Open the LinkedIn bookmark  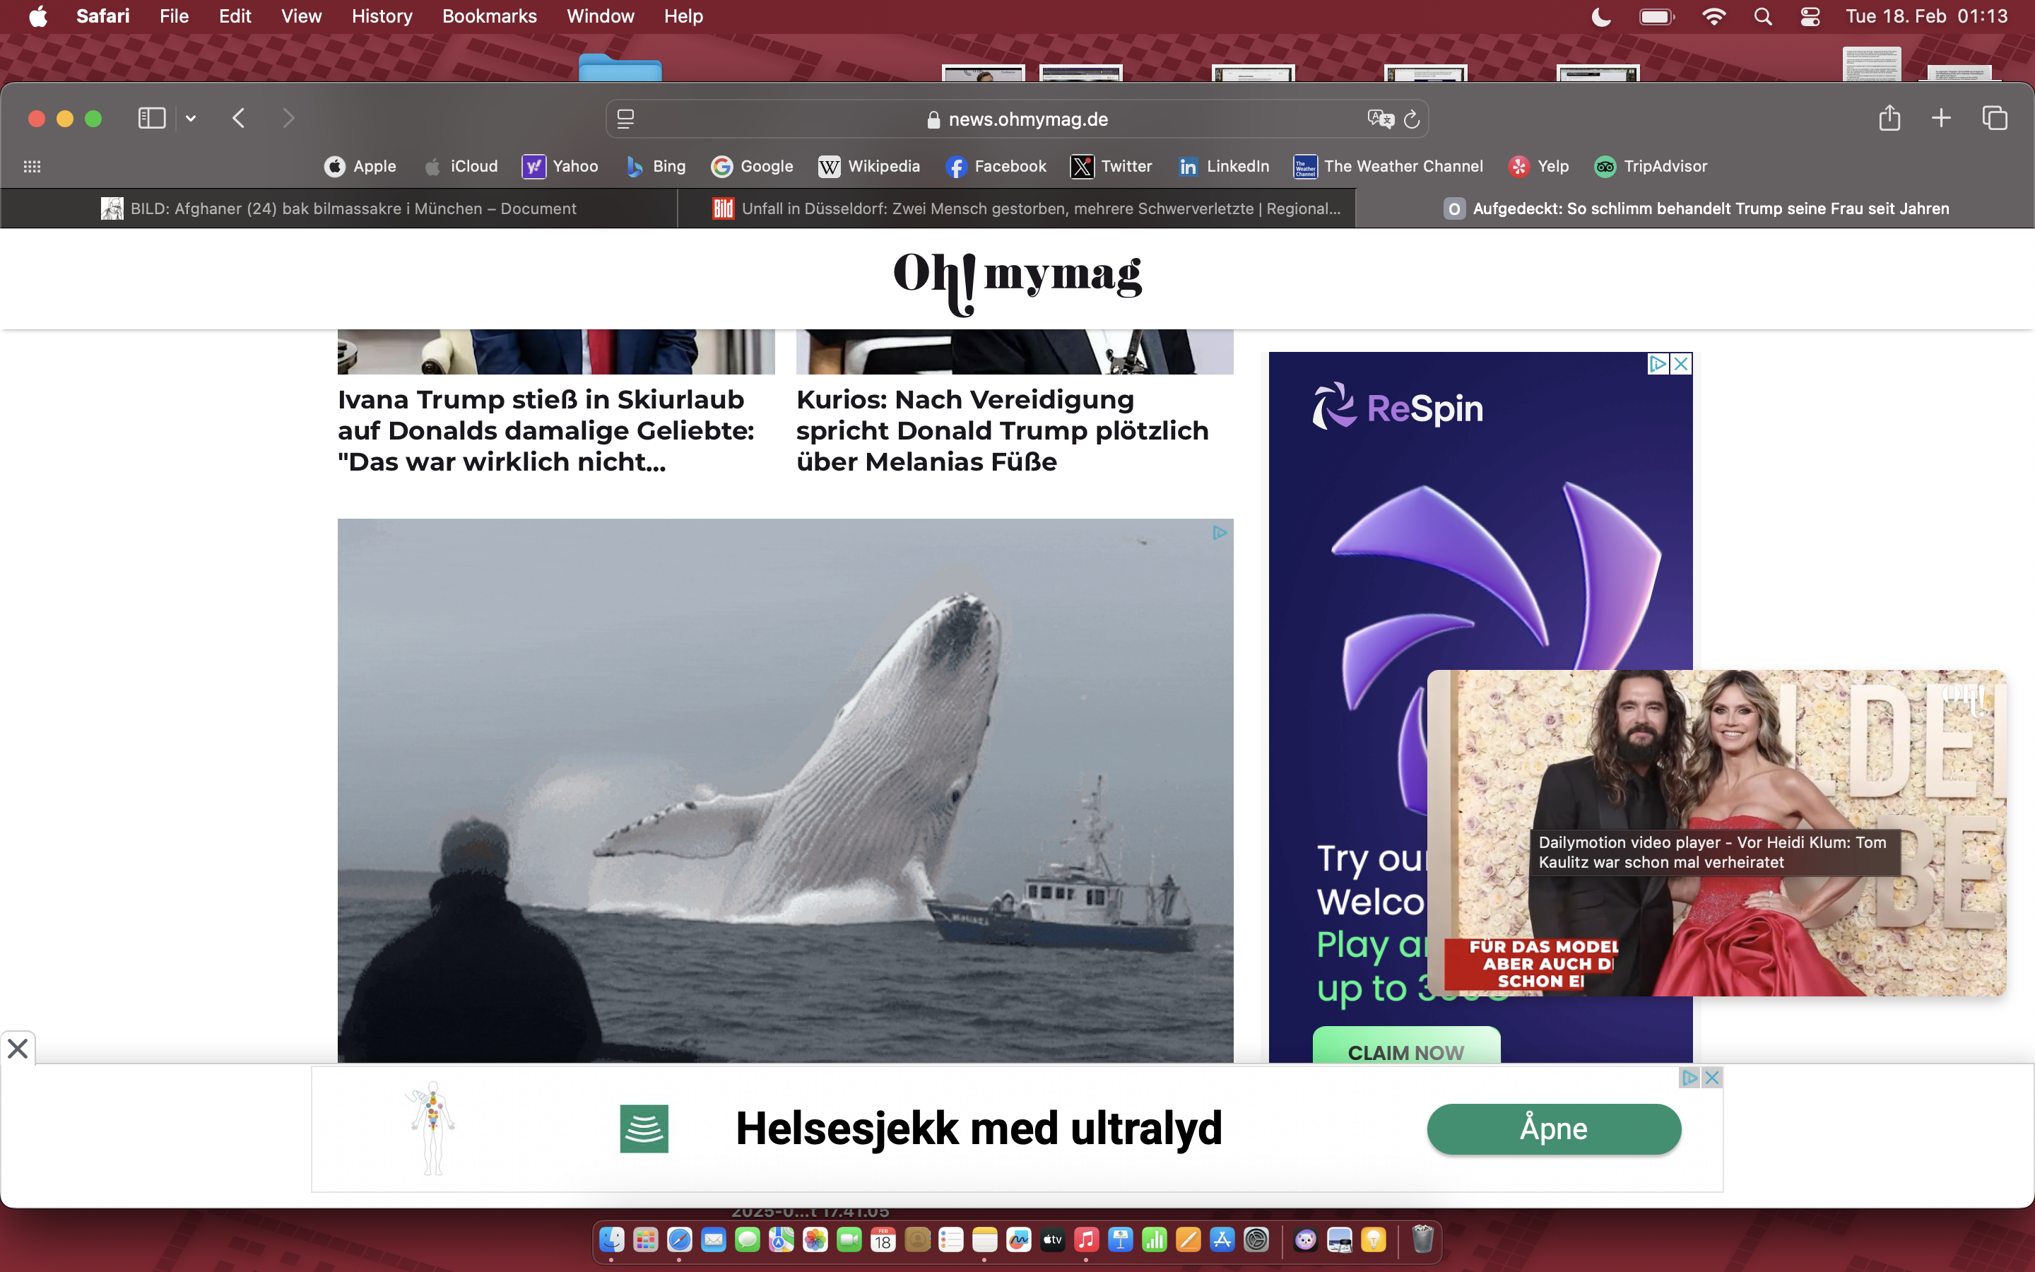pos(1224,167)
